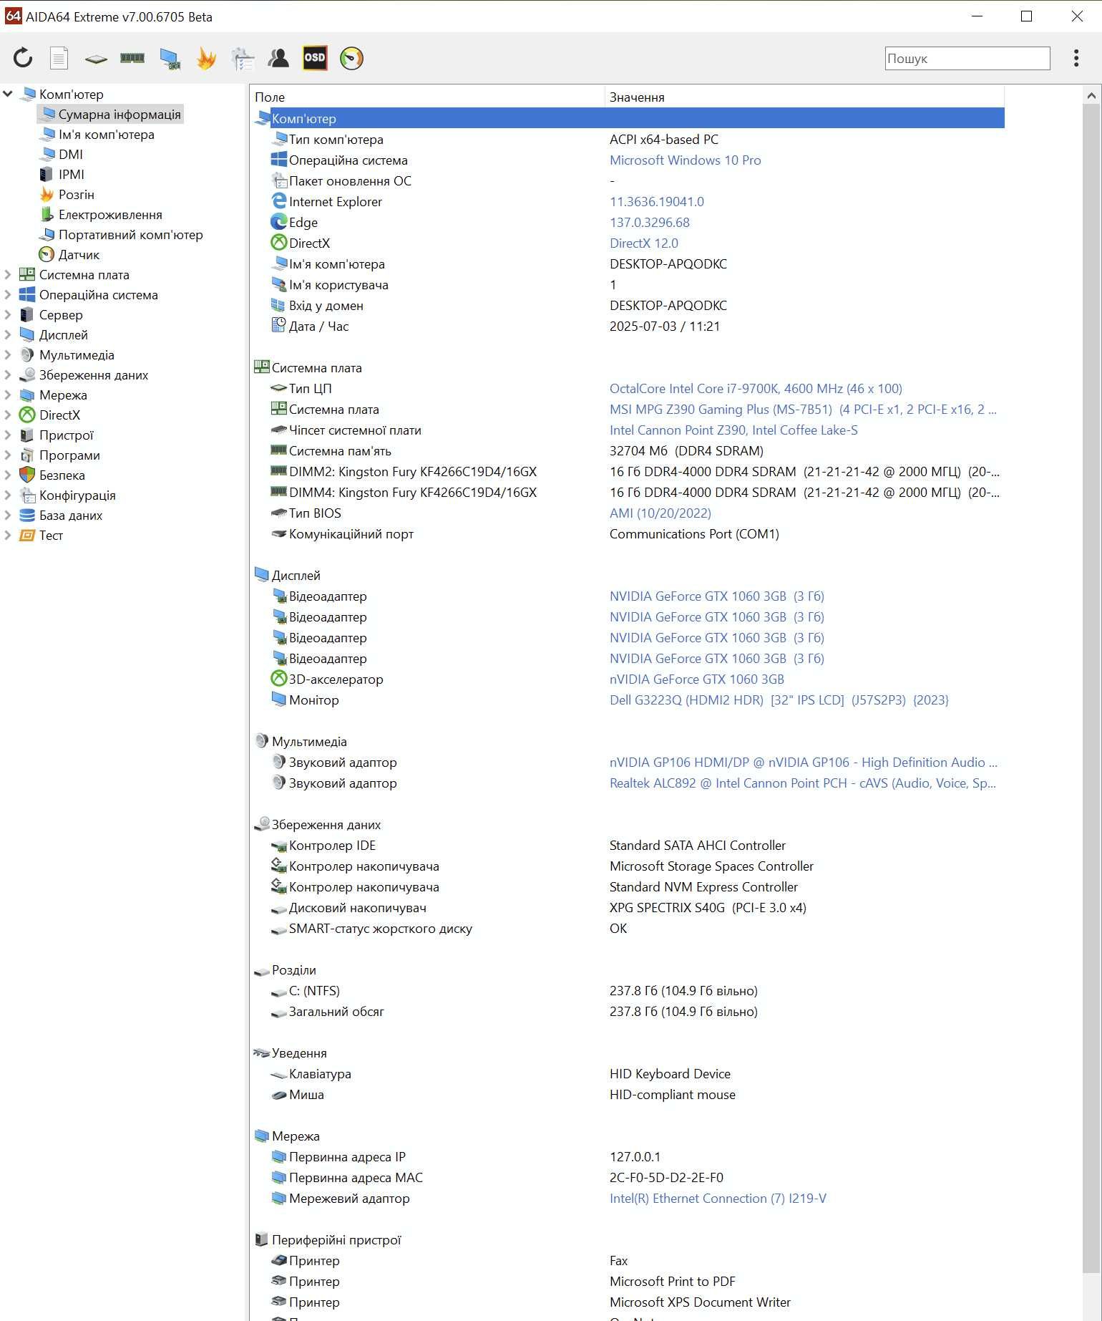The height and width of the screenshot is (1321, 1102).
Task: Expand the Сервер tree node
Action: 8,314
